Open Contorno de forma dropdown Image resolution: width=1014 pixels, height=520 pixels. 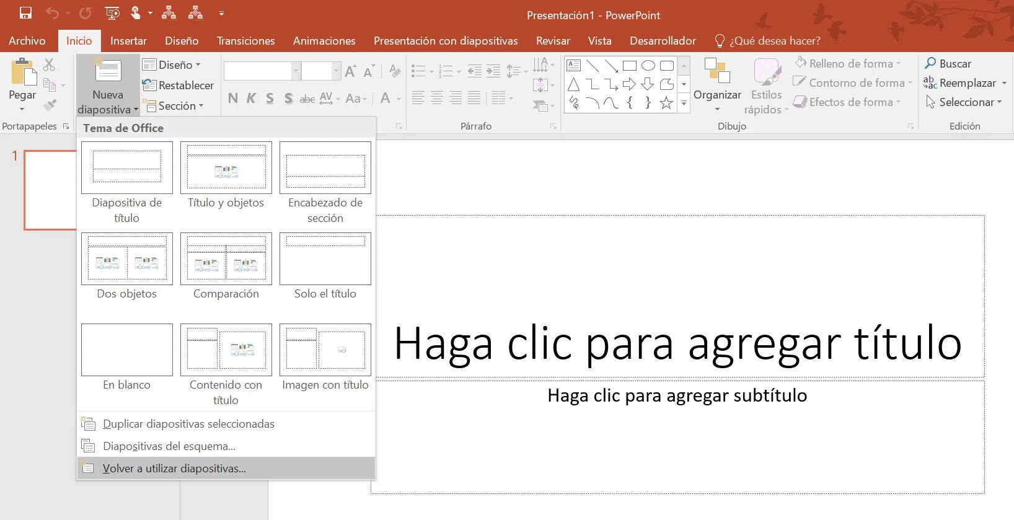[x=853, y=82]
